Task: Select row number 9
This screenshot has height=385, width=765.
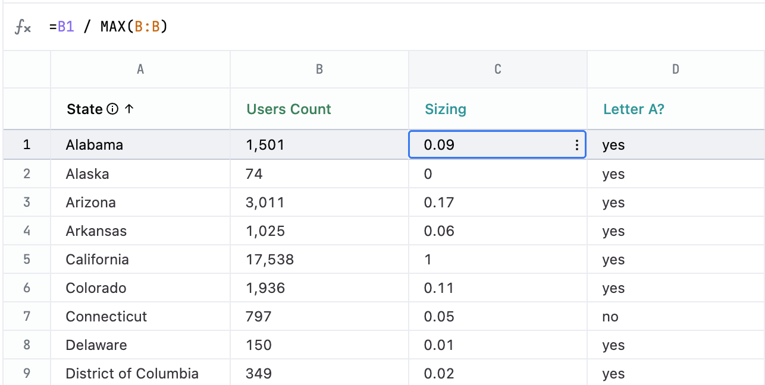Action: [27, 374]
